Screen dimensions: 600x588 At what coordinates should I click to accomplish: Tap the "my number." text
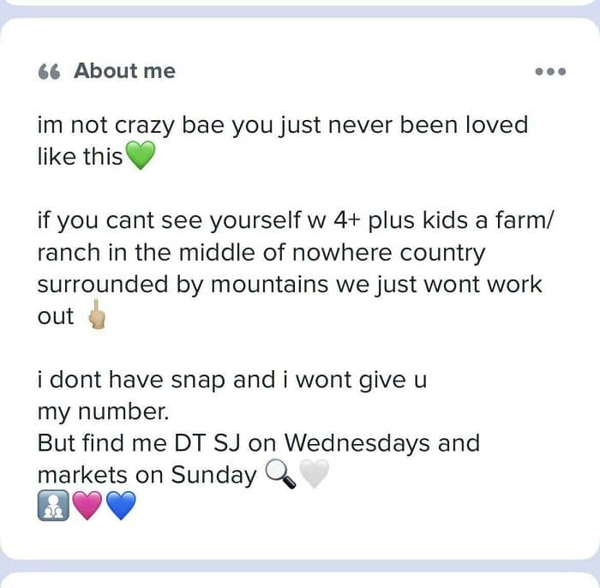coord(103,411)
